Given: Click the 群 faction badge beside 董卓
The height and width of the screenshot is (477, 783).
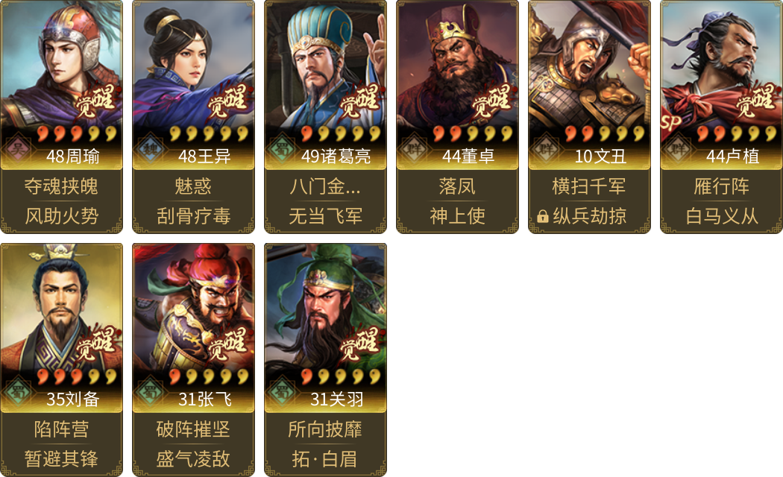Looking at the screenshot, I should (x=413, y=148).
